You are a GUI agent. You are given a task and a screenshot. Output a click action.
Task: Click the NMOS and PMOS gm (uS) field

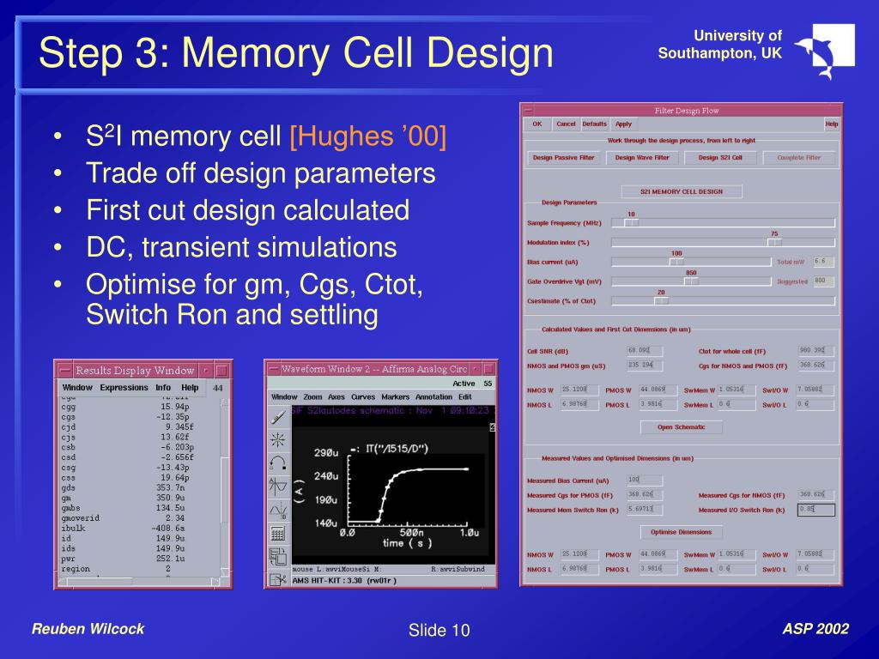coord(645,366)
